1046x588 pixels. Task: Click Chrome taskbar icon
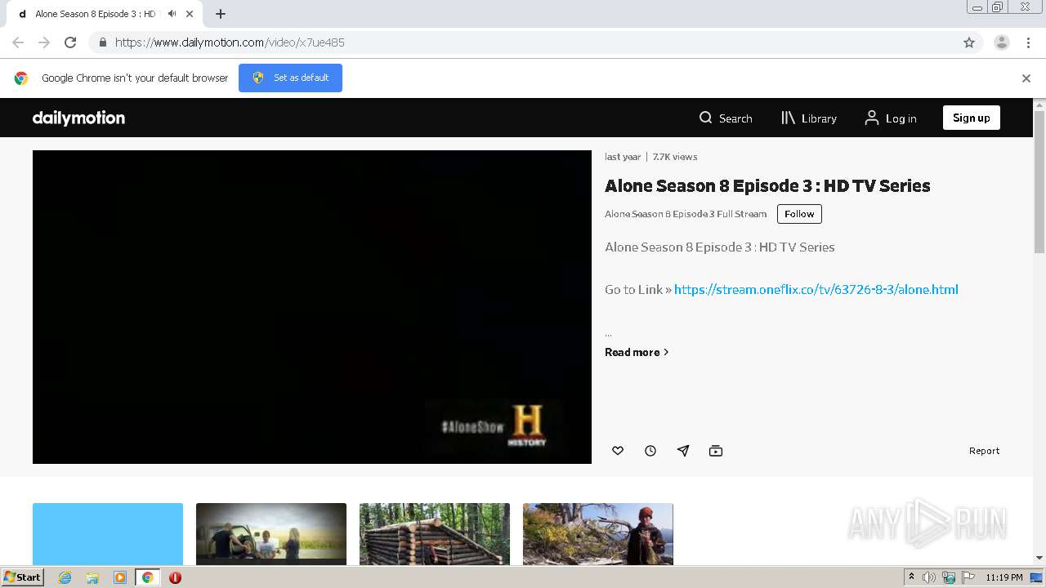(x=147, y=577)
